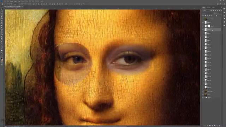Open the topmost collapsed dock panel icon
This screenshot has width=226, height=127.
click(x=225, y=9)
